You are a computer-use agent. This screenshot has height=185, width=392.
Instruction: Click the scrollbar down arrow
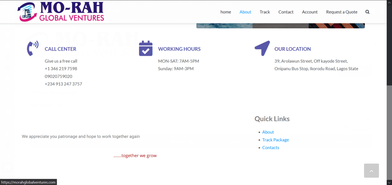click(x=389, y=182)
